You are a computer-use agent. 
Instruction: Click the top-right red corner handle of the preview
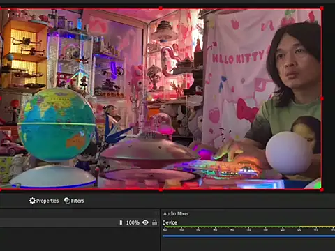(322, 8)
